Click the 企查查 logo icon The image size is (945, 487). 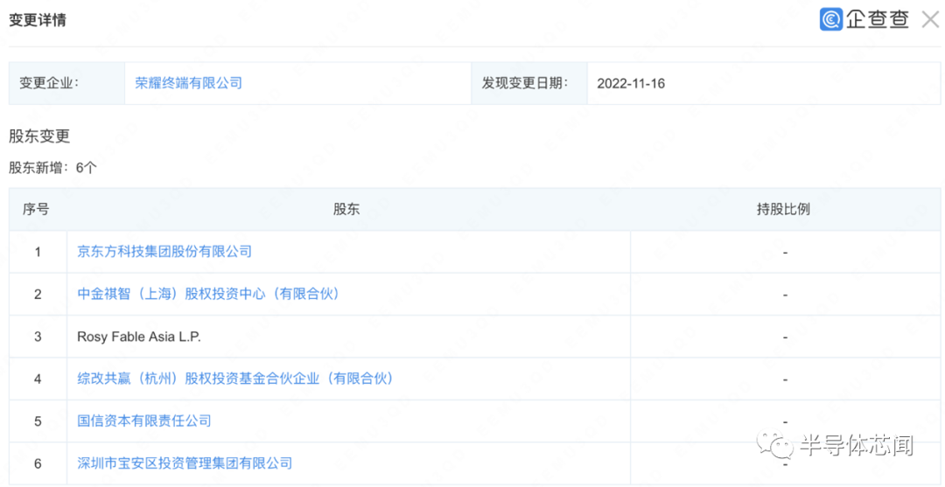point(830,20)
